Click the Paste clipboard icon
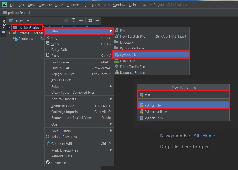This screenshot has height=170, width=238. tap(48, 55)
